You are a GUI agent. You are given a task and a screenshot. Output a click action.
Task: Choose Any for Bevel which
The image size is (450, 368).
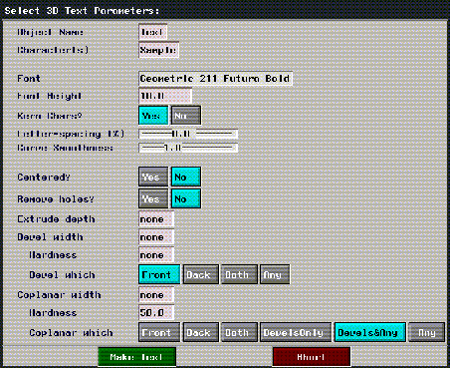(x=275, y=274)
